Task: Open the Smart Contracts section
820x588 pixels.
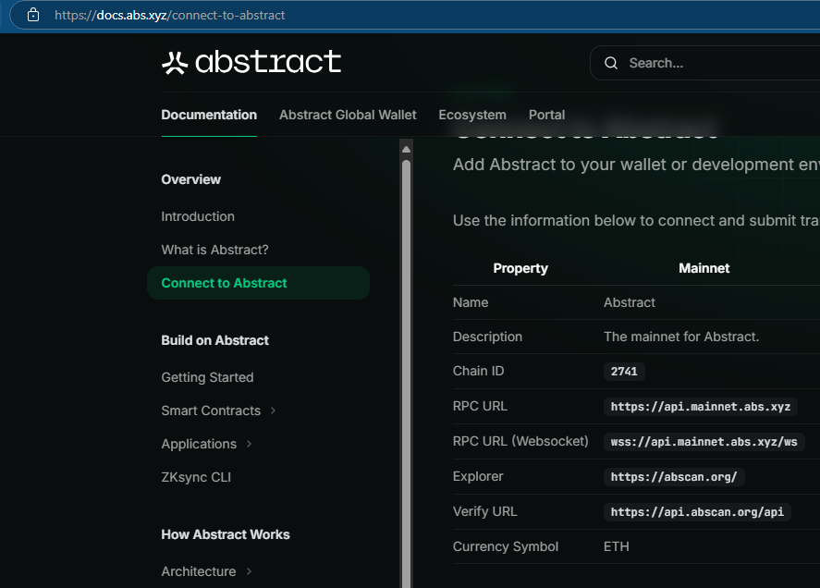Action: 211,410
